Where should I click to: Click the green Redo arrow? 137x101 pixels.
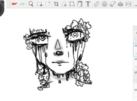(x=22, y=4)
